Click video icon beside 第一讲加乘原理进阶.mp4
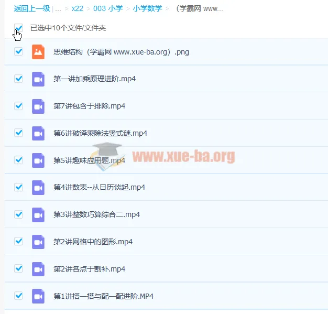Screen dimensions: 328x314 [38, 79]
